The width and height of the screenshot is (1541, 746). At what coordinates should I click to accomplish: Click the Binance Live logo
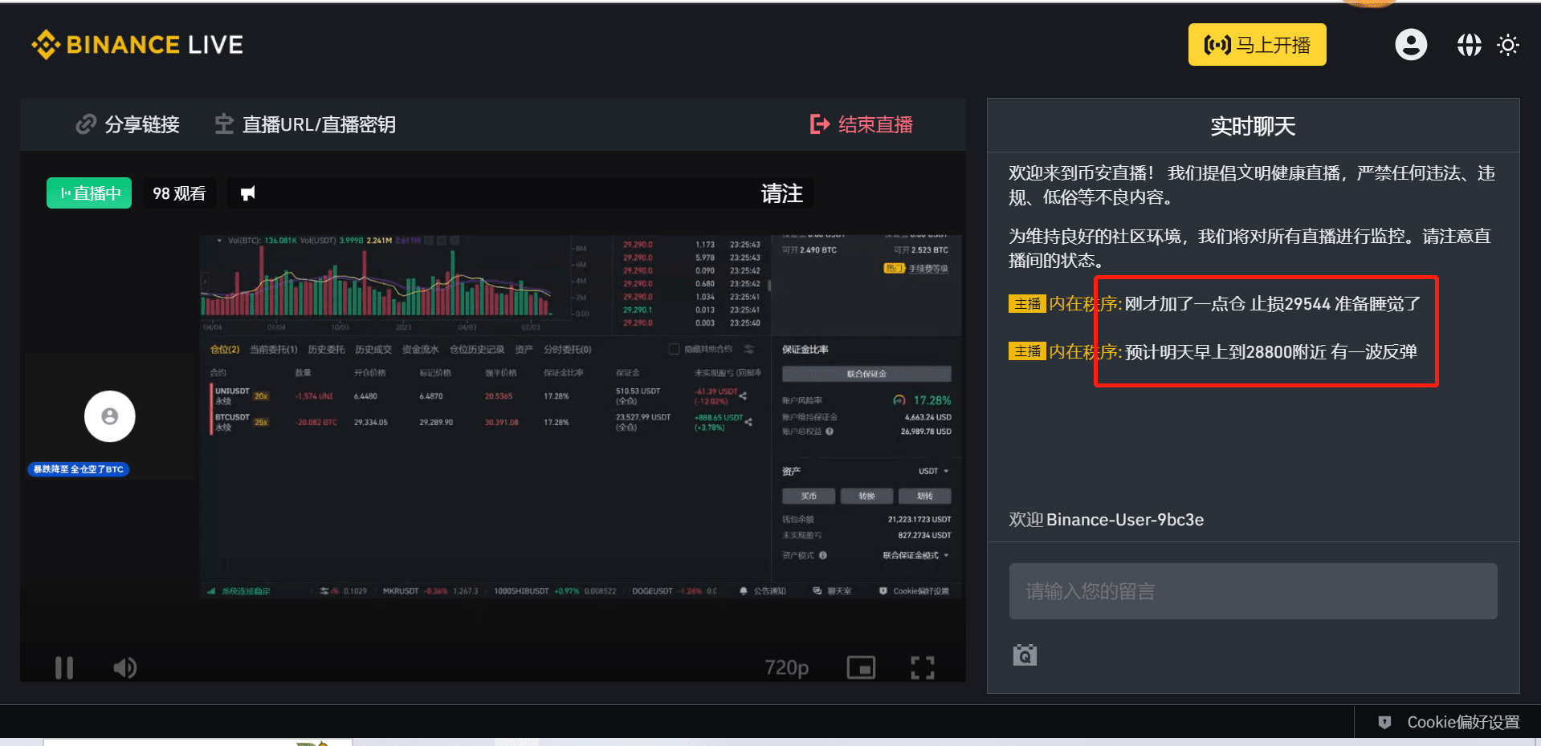click(137, 44)
